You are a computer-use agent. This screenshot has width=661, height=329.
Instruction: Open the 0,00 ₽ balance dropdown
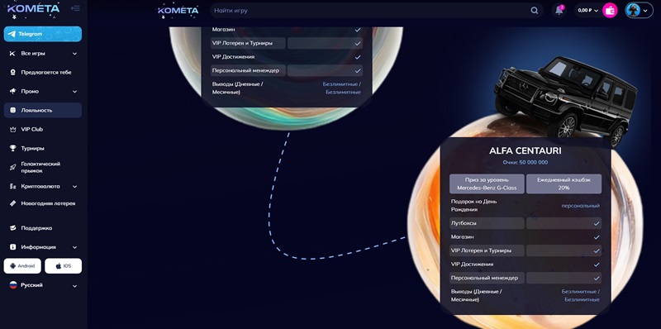pyautogui.click(x=587, y=11)
